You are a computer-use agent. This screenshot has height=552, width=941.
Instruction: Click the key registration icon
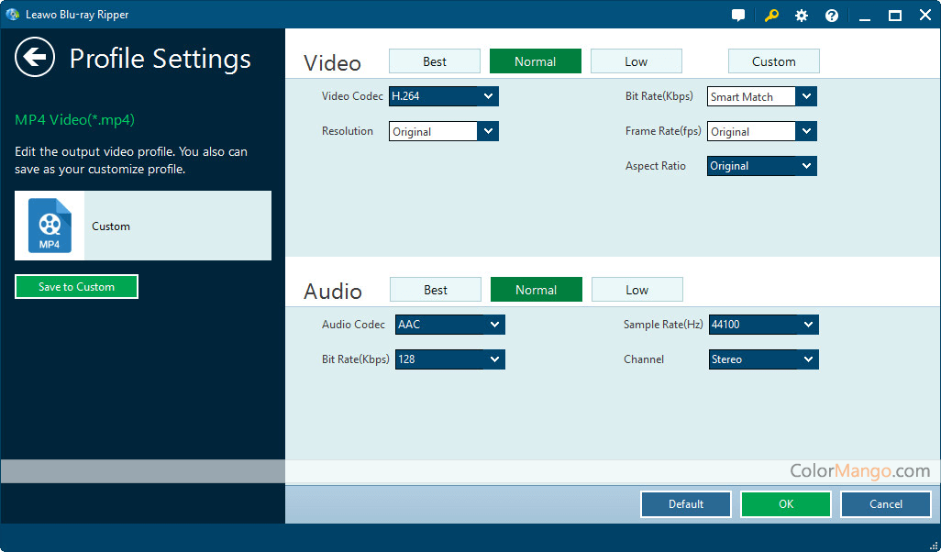pyautogui.click(x=770, y=16)
